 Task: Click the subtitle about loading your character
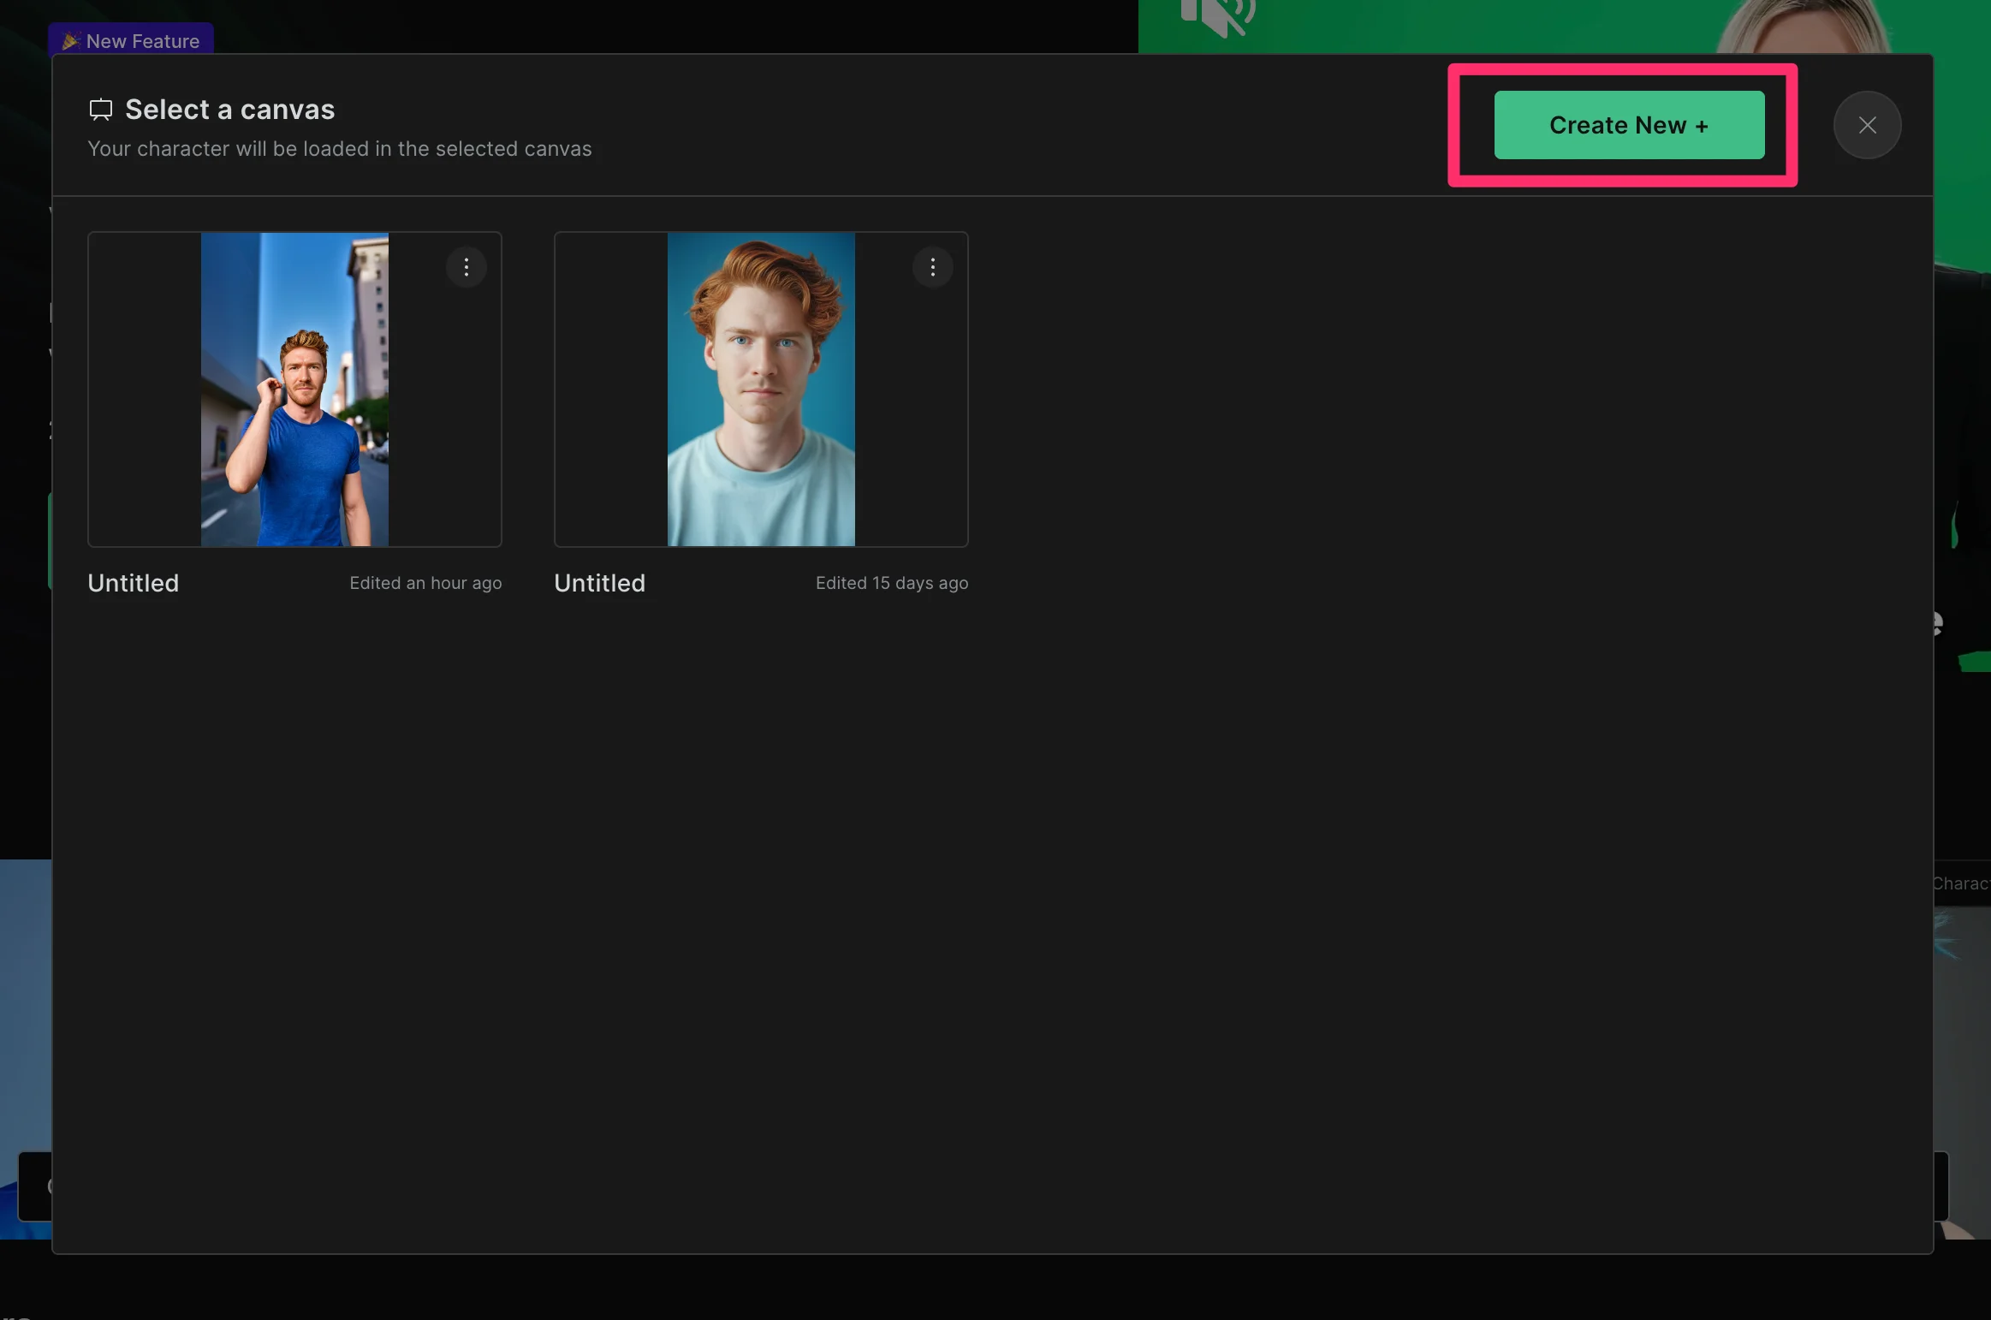tap(339, 149)
